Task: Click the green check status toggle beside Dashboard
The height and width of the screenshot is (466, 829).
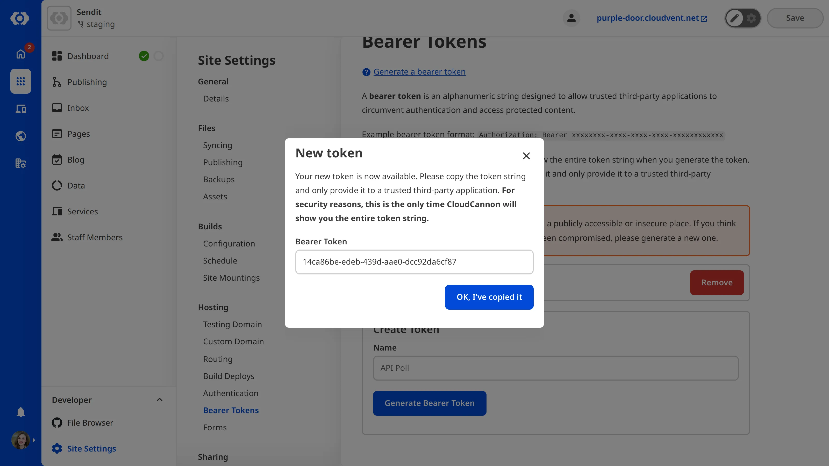Action: point(144,56)
